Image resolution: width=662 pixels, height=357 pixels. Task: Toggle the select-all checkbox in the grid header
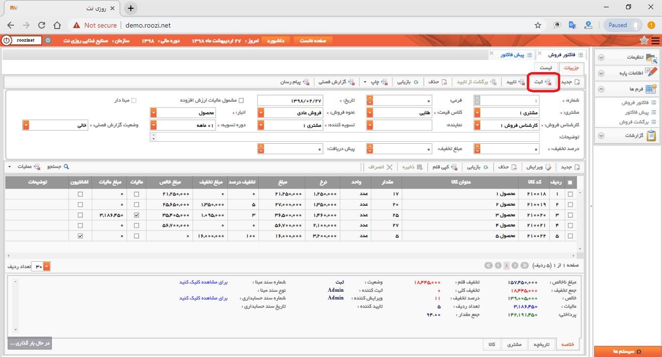pyautogui.click(x=569, y=183)
